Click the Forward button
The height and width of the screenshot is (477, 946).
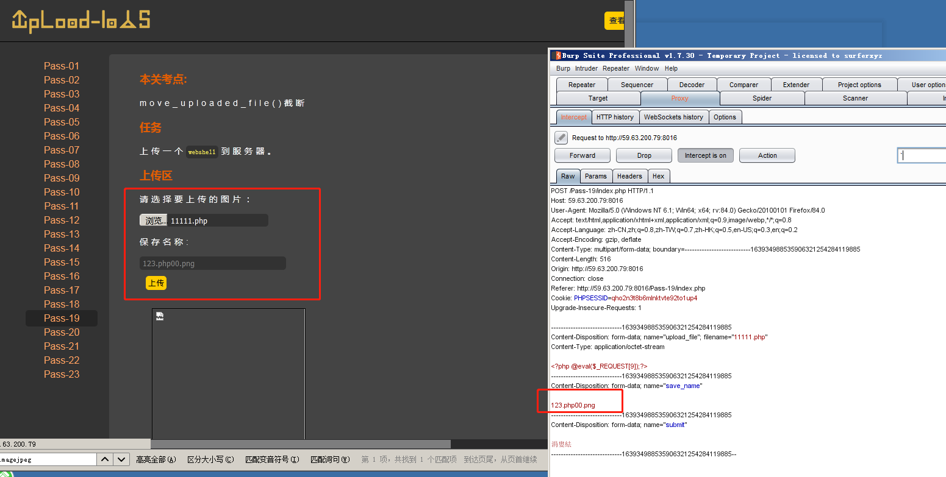click(582, 155)
